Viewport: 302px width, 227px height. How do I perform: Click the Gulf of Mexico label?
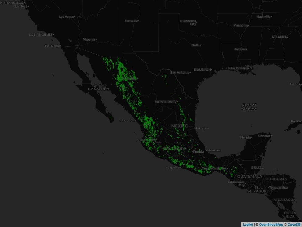[x=249, y=107]
